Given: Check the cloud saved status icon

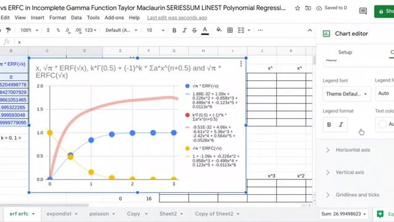Looking at the screenshot, I should [x=319, y=8].
